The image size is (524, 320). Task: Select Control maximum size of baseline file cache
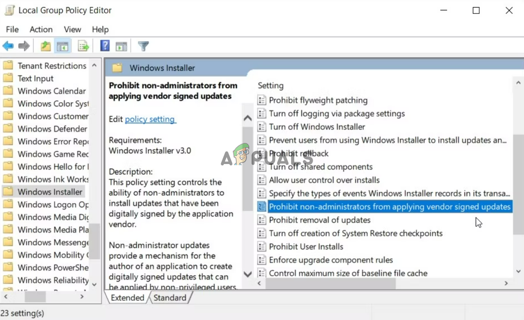pos(348,273)
